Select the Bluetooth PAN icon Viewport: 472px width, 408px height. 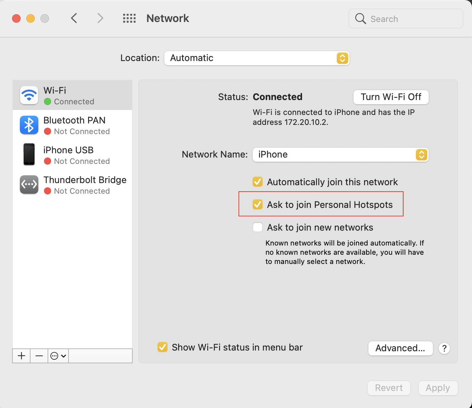point(29,125)
